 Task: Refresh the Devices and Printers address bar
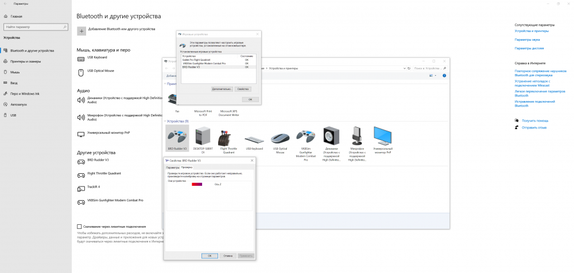click(409, 68)
